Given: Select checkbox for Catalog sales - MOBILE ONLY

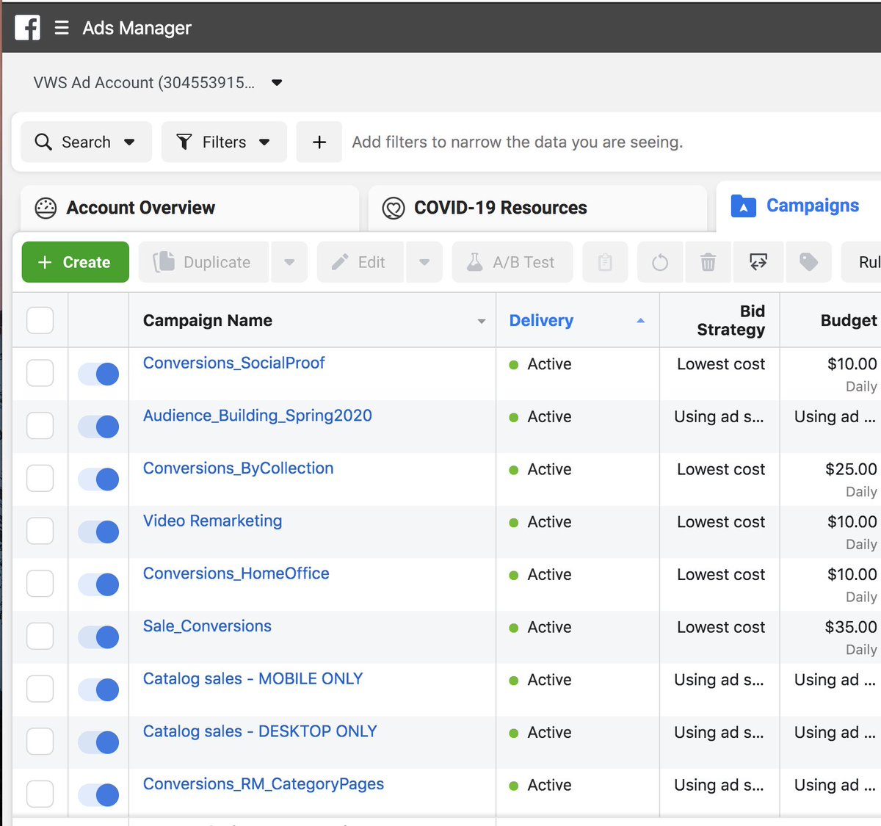Looking at the screenshot, I should click(40, 689).
